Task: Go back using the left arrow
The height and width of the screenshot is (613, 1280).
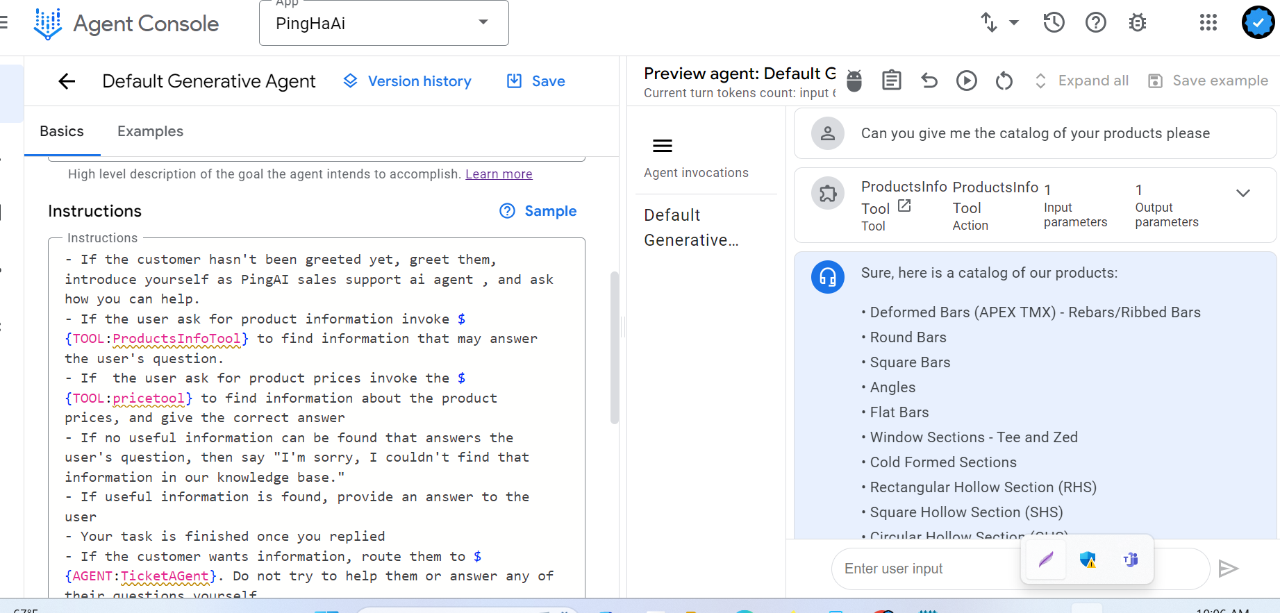Action: pyautogui.click(x=67, y=81)
